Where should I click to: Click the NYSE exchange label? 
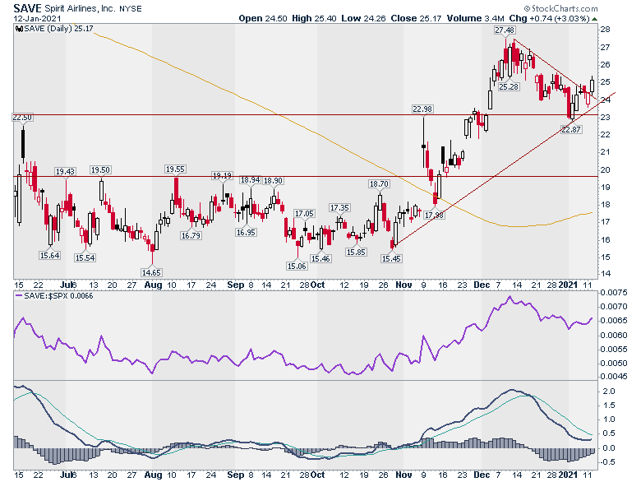coord(131,8)
